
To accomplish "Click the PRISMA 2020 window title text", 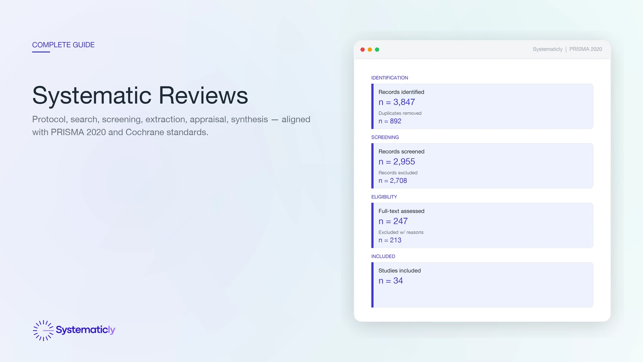I will [585, 49].
